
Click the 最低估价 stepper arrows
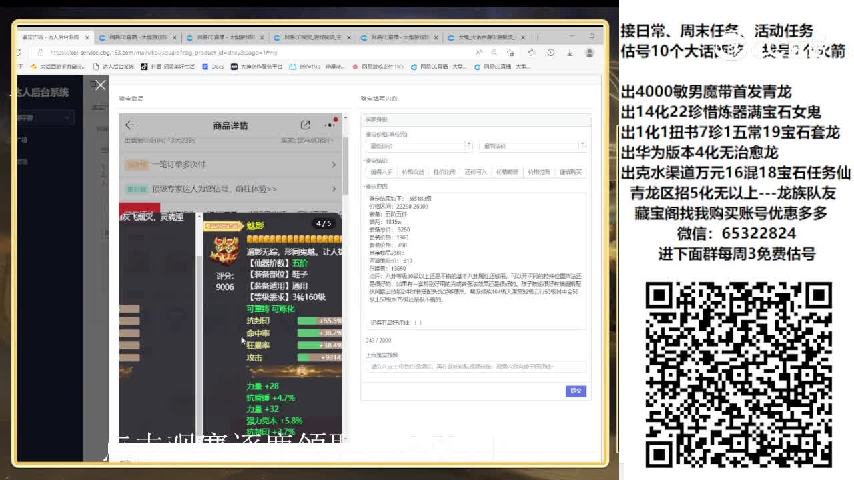click(468, 145)
